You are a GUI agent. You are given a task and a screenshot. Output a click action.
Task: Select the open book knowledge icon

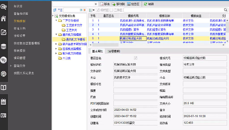pyautogui.click(x=4, y=88)
